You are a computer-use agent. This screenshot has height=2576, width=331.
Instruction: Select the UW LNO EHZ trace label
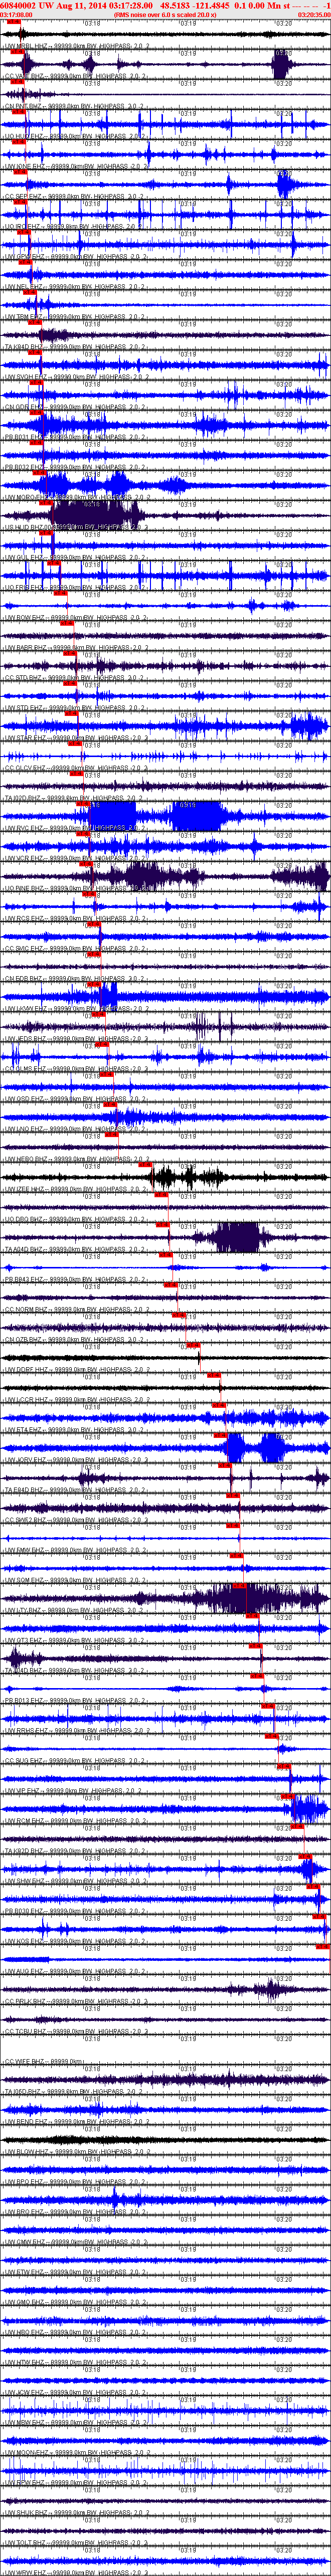(75, 1127)
